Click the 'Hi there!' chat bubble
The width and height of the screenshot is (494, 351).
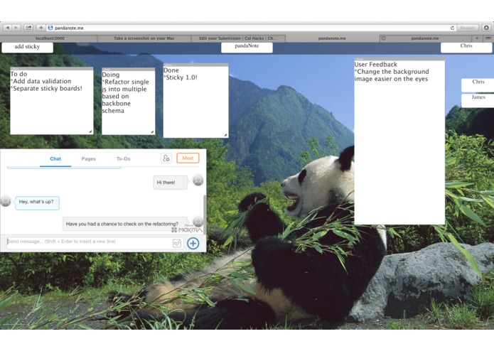[170, 183]
